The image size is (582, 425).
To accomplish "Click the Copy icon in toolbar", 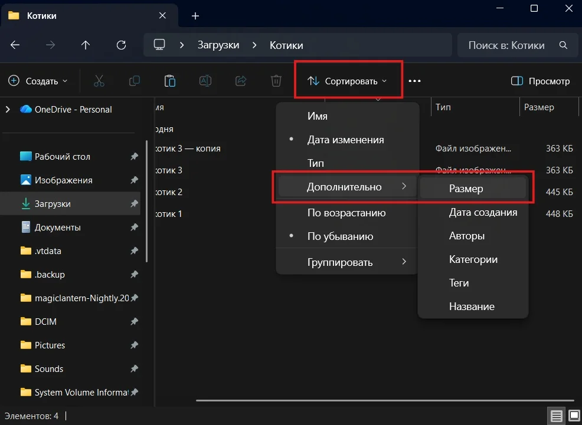I will [x=135, y=81].
